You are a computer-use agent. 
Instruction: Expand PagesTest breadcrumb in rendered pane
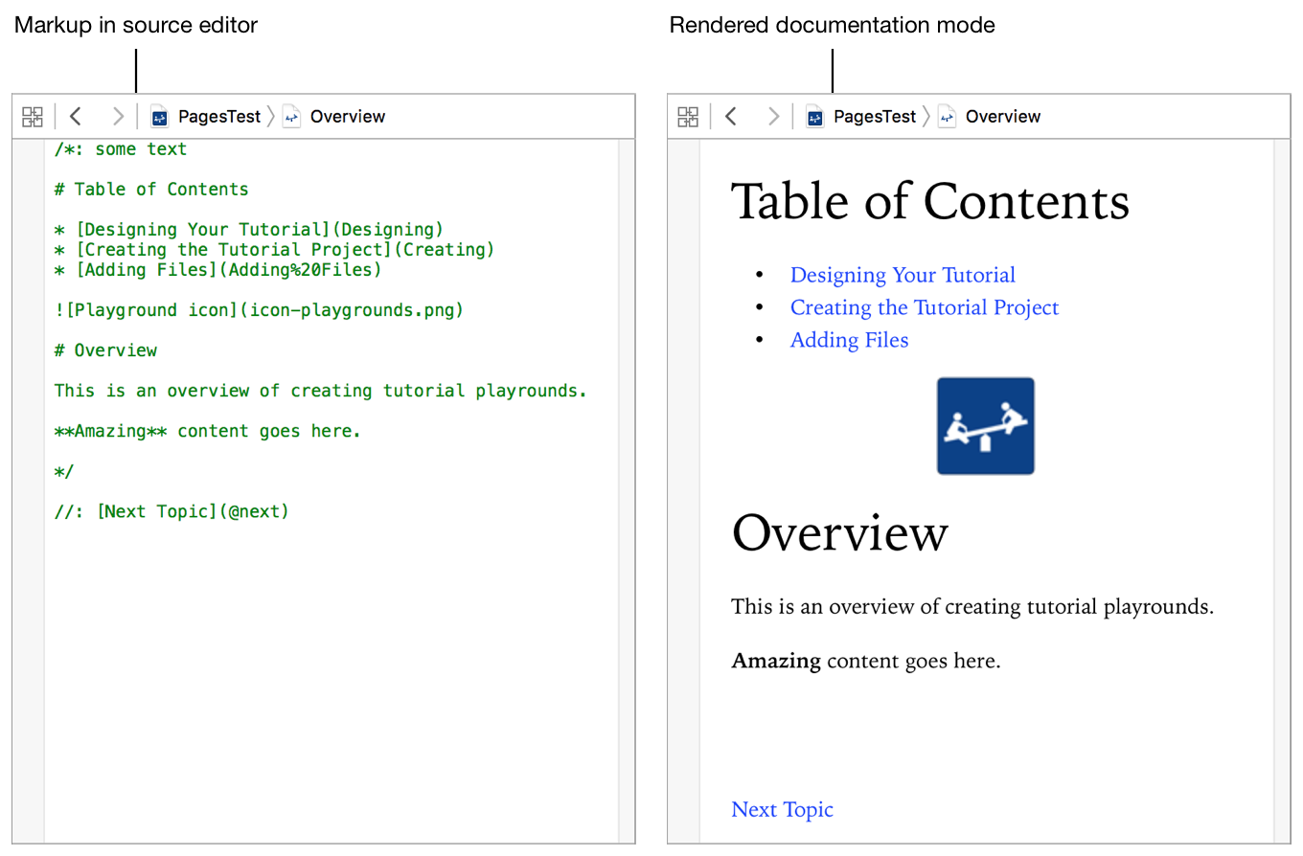tap(875, 117)
